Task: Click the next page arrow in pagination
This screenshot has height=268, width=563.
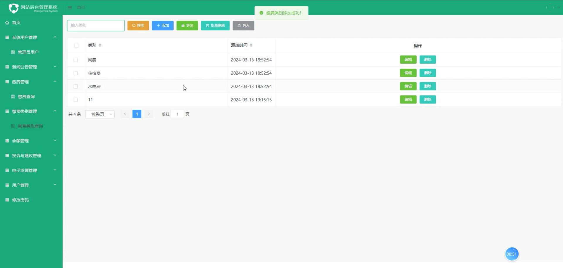Action: point(149,114)
